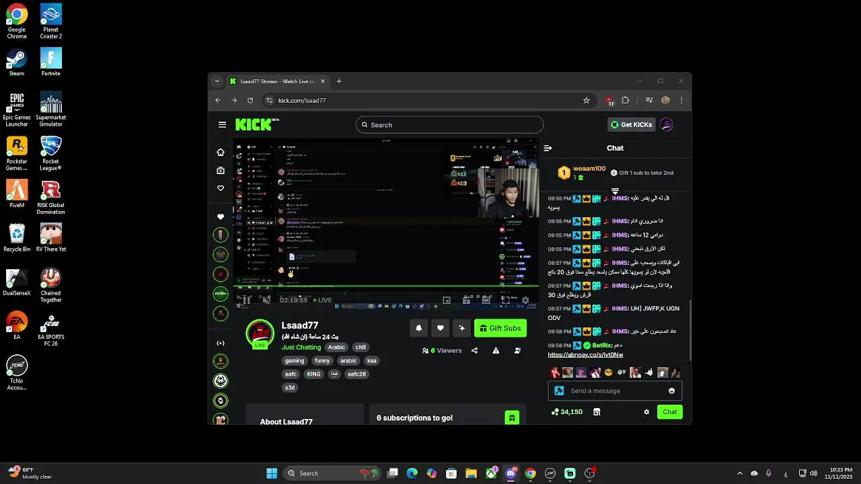861x484 pixels.
Task: Select the Arabic tag
Action: tap(336, 348)
